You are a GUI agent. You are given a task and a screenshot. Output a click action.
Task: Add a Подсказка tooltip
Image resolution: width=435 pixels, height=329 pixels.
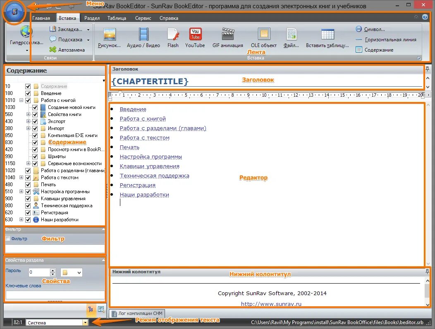tap(66, 40)
